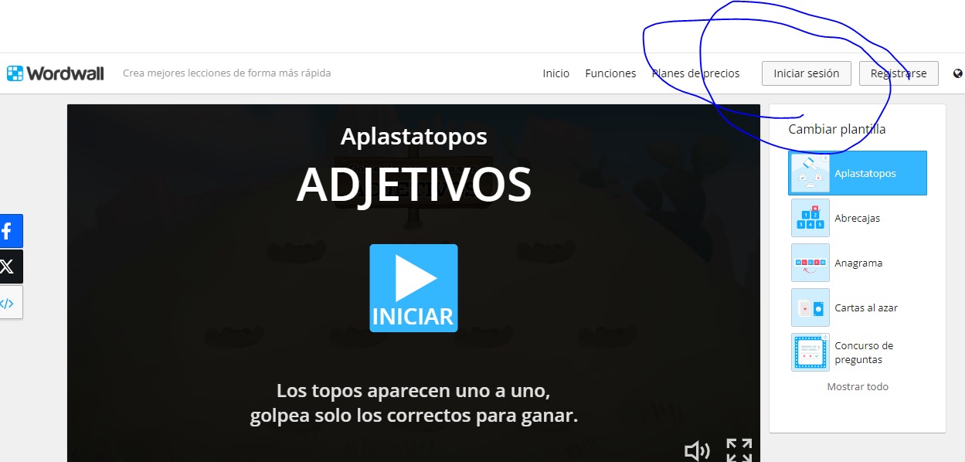The width and height of the screenshot is (965, 462).
Task: Pick the Cartas al azar template icon
Action: tap(810, 307)
